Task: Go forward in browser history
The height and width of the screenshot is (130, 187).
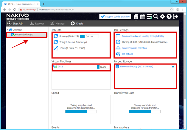Action: (x=10, y=9)
